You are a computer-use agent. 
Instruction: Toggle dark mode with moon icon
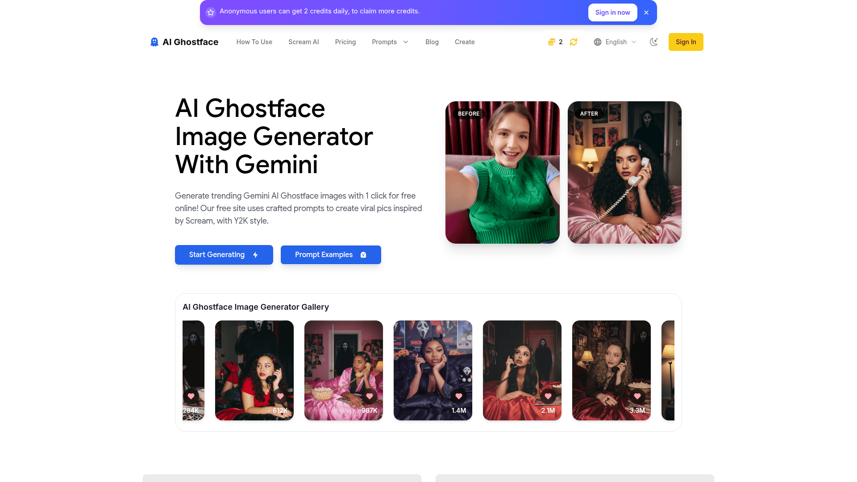[654, 42]
